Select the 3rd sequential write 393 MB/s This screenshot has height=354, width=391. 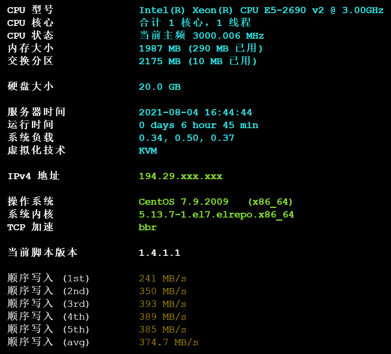(163, 304)
